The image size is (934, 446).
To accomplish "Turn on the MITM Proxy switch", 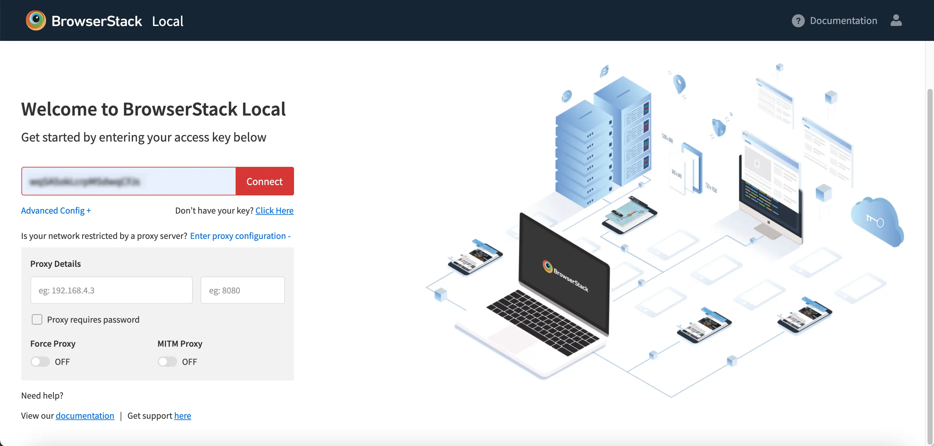I will [x=167, y=362].
